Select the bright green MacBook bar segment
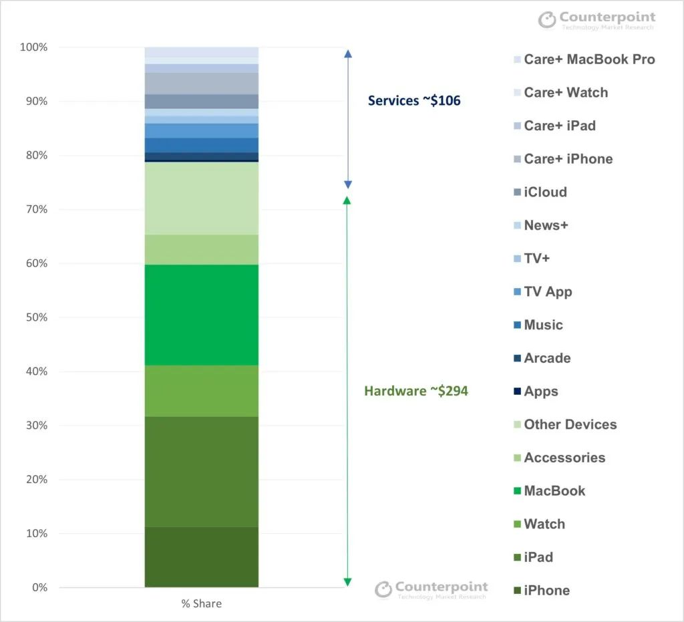The height and width of the screenshot is (622, 684). click(x=202, y=315)
